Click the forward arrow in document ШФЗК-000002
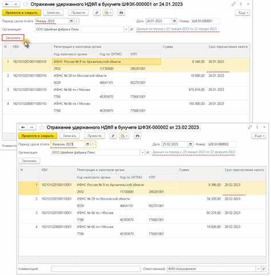 tap(31, 127)
